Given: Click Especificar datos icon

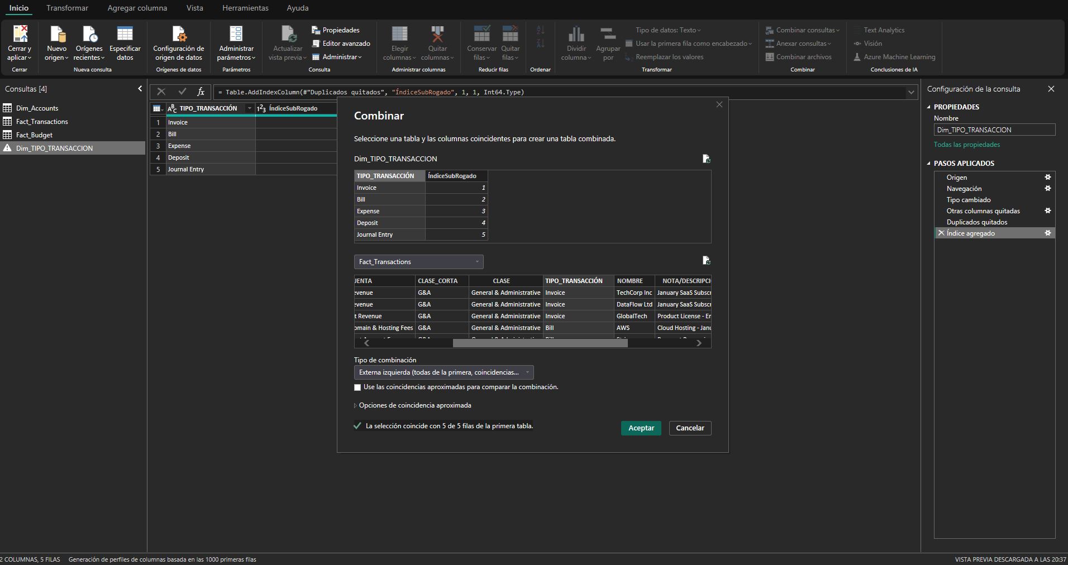Looking at the screenshot, I should point(125,34).
